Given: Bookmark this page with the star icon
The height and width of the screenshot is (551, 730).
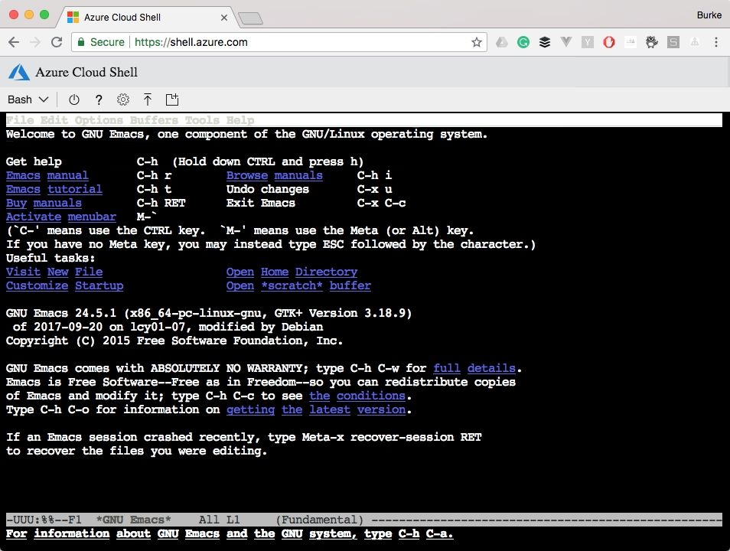Looking at the screenshot, I should coord(476,43).
